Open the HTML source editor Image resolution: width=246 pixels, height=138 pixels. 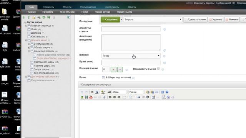click(x=156, y=92)
